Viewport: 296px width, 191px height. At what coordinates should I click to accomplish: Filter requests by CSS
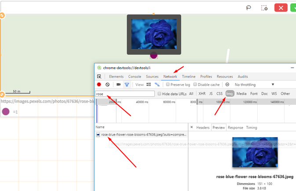tap(219, 93)
